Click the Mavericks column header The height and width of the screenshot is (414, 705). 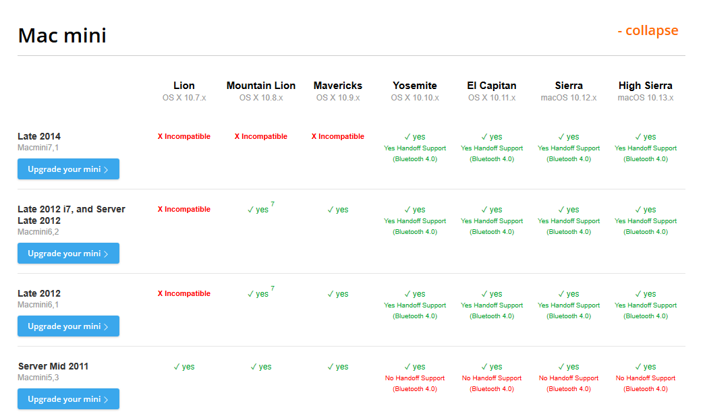tap(338, 86)
